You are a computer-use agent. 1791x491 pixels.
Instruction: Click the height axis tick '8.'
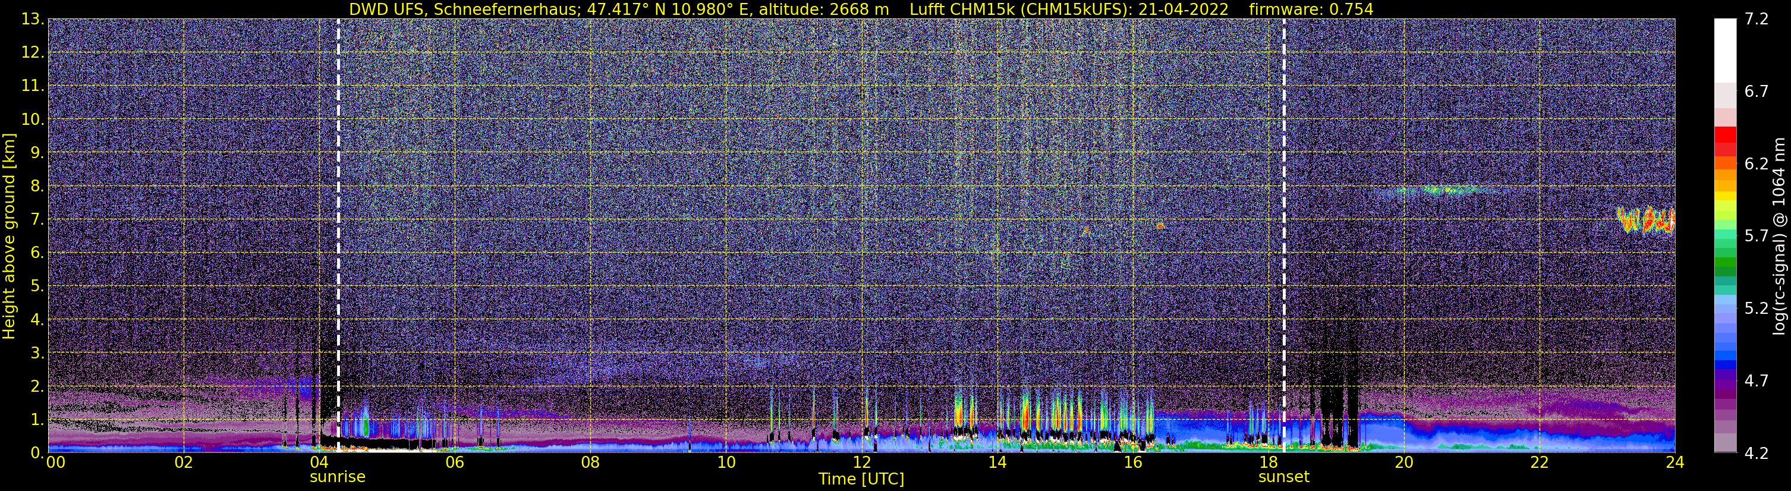(37, 187)
